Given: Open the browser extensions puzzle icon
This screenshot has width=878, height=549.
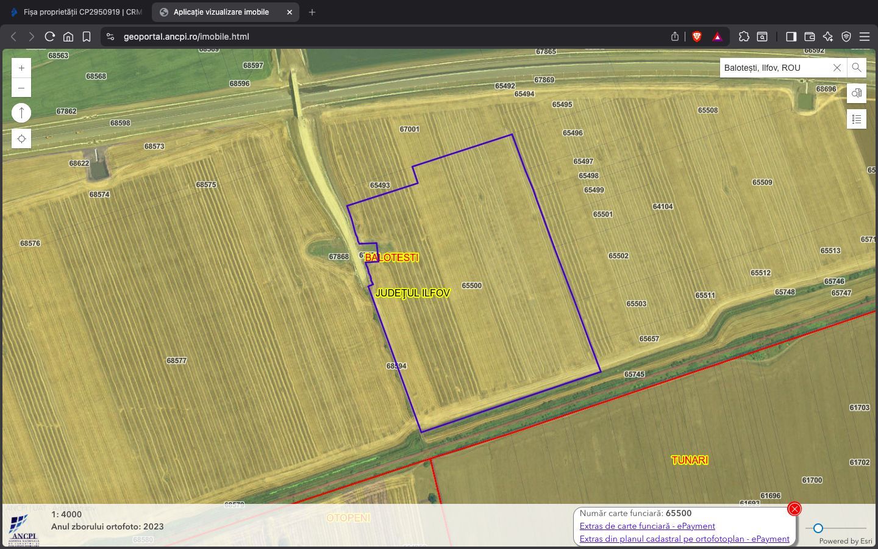Looking at the screenshot, I should point(744,37).
